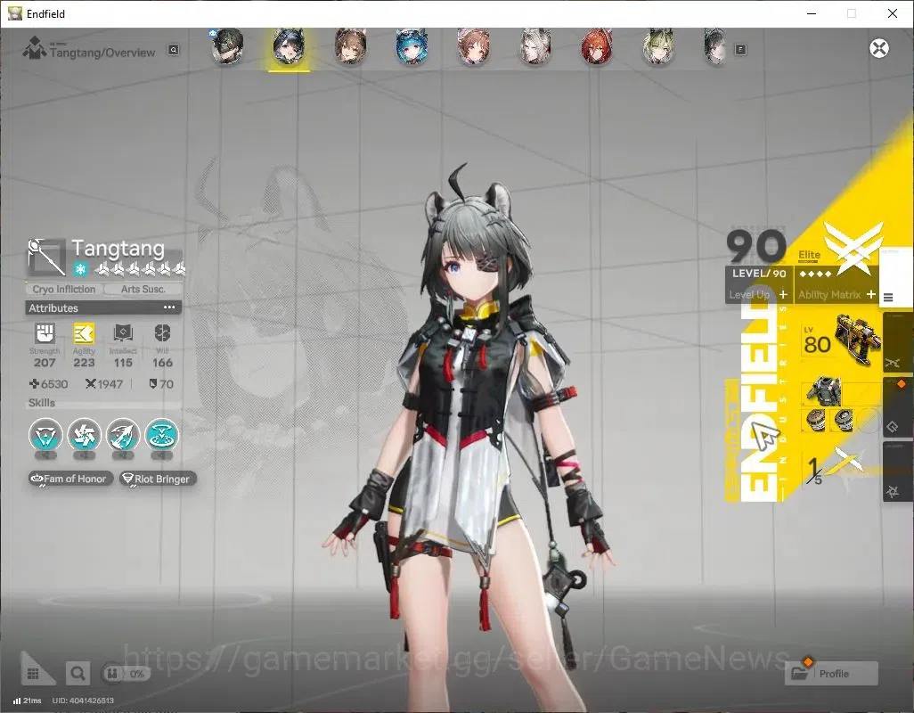The width and height of the screenshot is (914, 713).
Task: Click the Riot Bringer talent
Action: point(158,479)
